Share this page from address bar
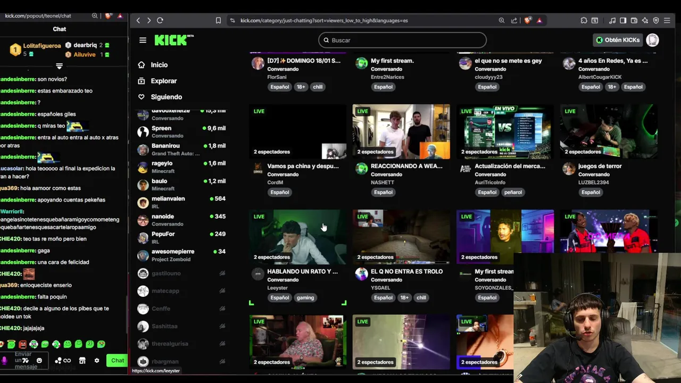681x383 pixels. pos(514,20)
